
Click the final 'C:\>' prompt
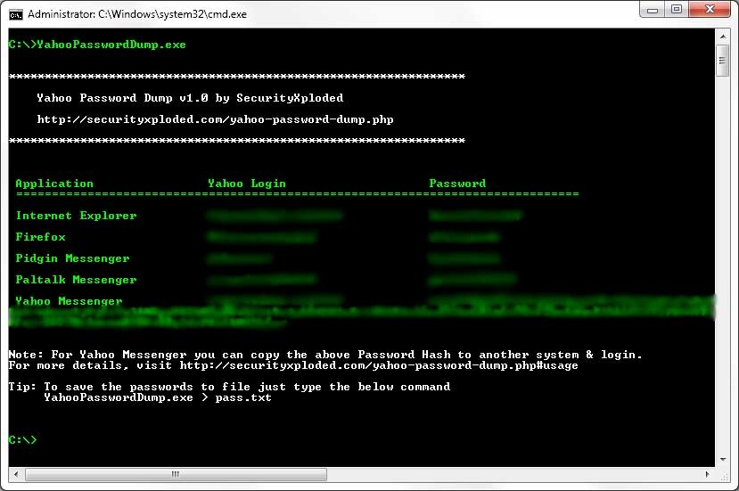[x=22, y=440]
